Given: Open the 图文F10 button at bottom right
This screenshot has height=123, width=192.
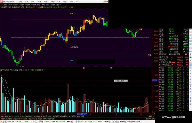Looking at the screenshot, I should (149, 119).
